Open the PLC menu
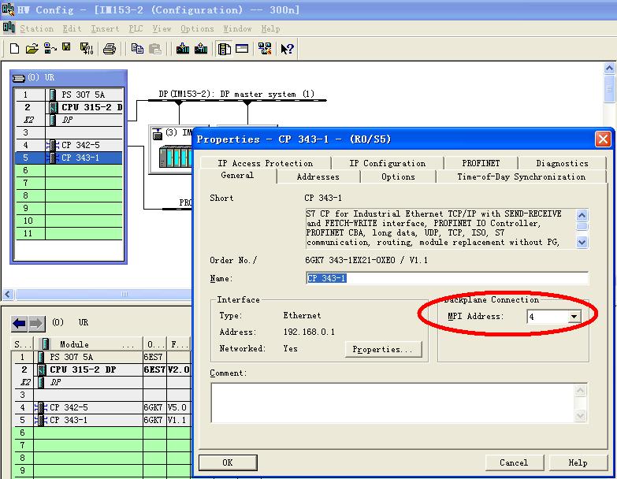Image resolution: width=617 pixels, height=479 pixels. (136, 28)
